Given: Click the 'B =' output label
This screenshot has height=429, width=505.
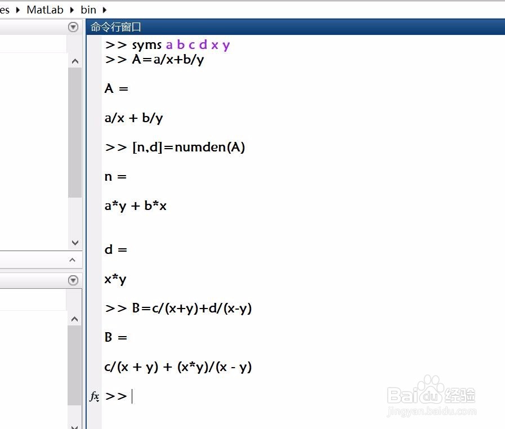Looking at the screenshot, I should [115, 337].
